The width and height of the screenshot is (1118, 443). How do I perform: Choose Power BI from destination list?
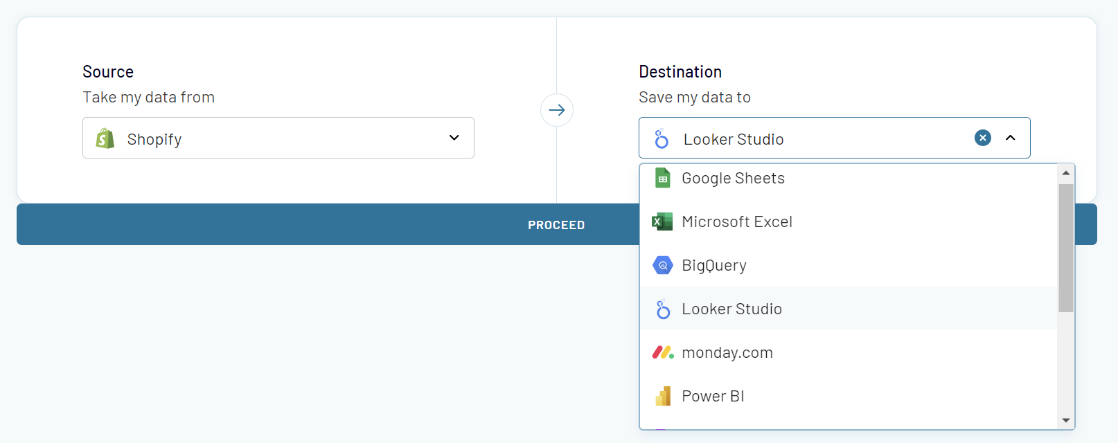(x=849, y=396)
